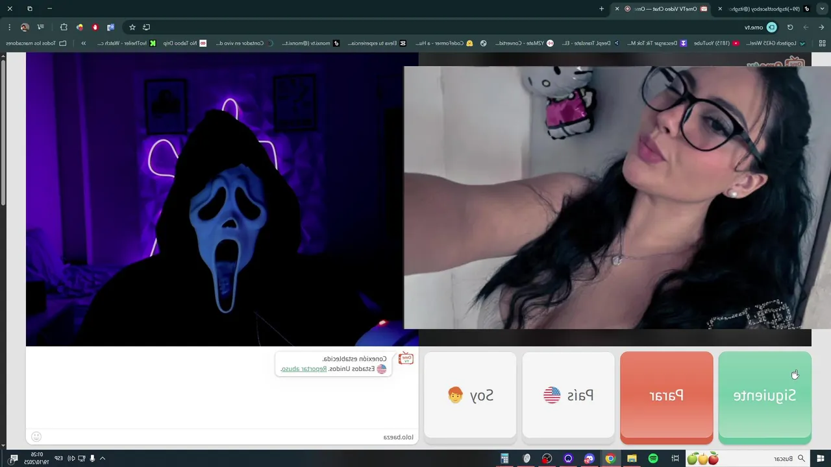Switch to the TikTok browser tab
The height and width of the screenshot is (467, 831).
pos(766,8)
